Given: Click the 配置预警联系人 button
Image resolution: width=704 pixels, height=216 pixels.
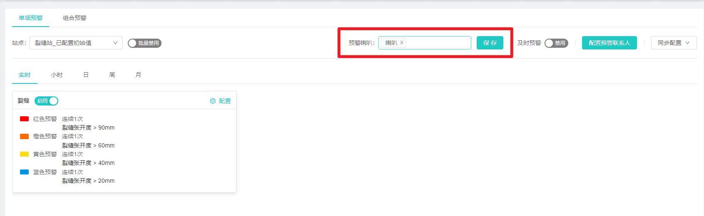Looking at the screenshot, I should pos(609,43).
